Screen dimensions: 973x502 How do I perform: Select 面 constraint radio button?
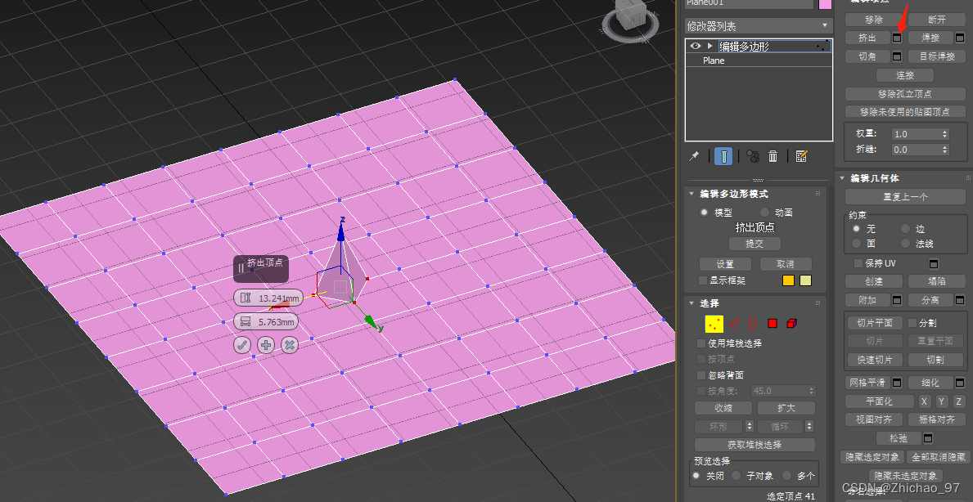coord(856,244)
